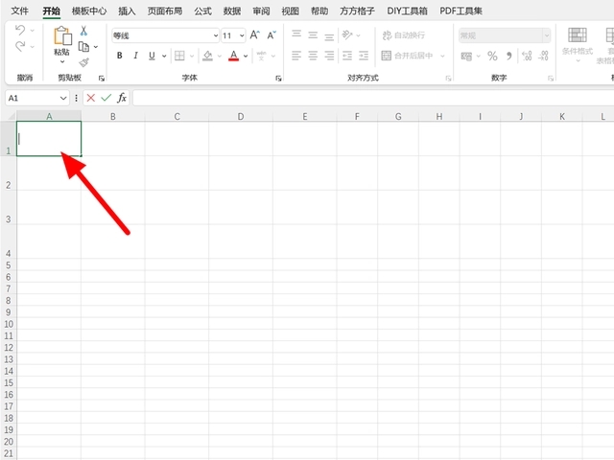
Task: Click the Cut scissors icon
Action: point(83,31)
